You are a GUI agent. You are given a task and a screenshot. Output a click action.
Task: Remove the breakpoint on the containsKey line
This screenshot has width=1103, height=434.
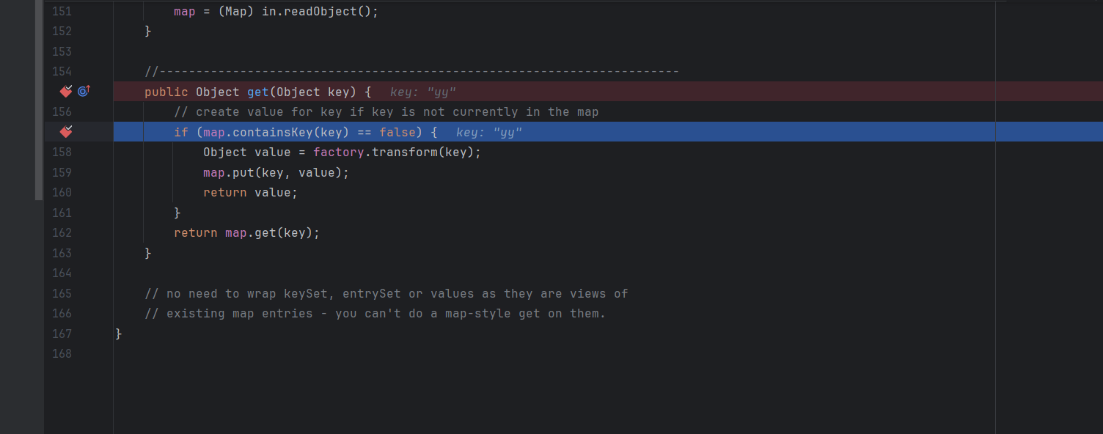[66, 132]
